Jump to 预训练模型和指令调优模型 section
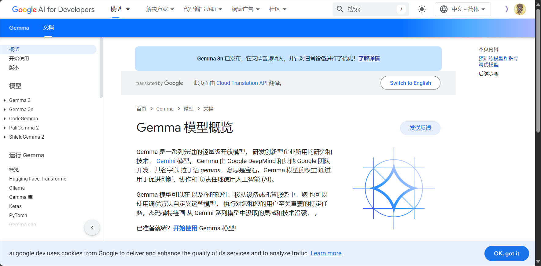The image size is (541, 266). (498, 61)
